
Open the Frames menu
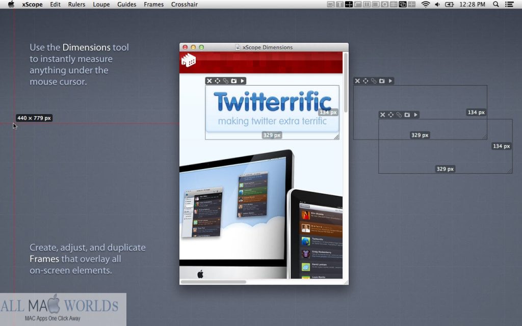tap(153, 4)
